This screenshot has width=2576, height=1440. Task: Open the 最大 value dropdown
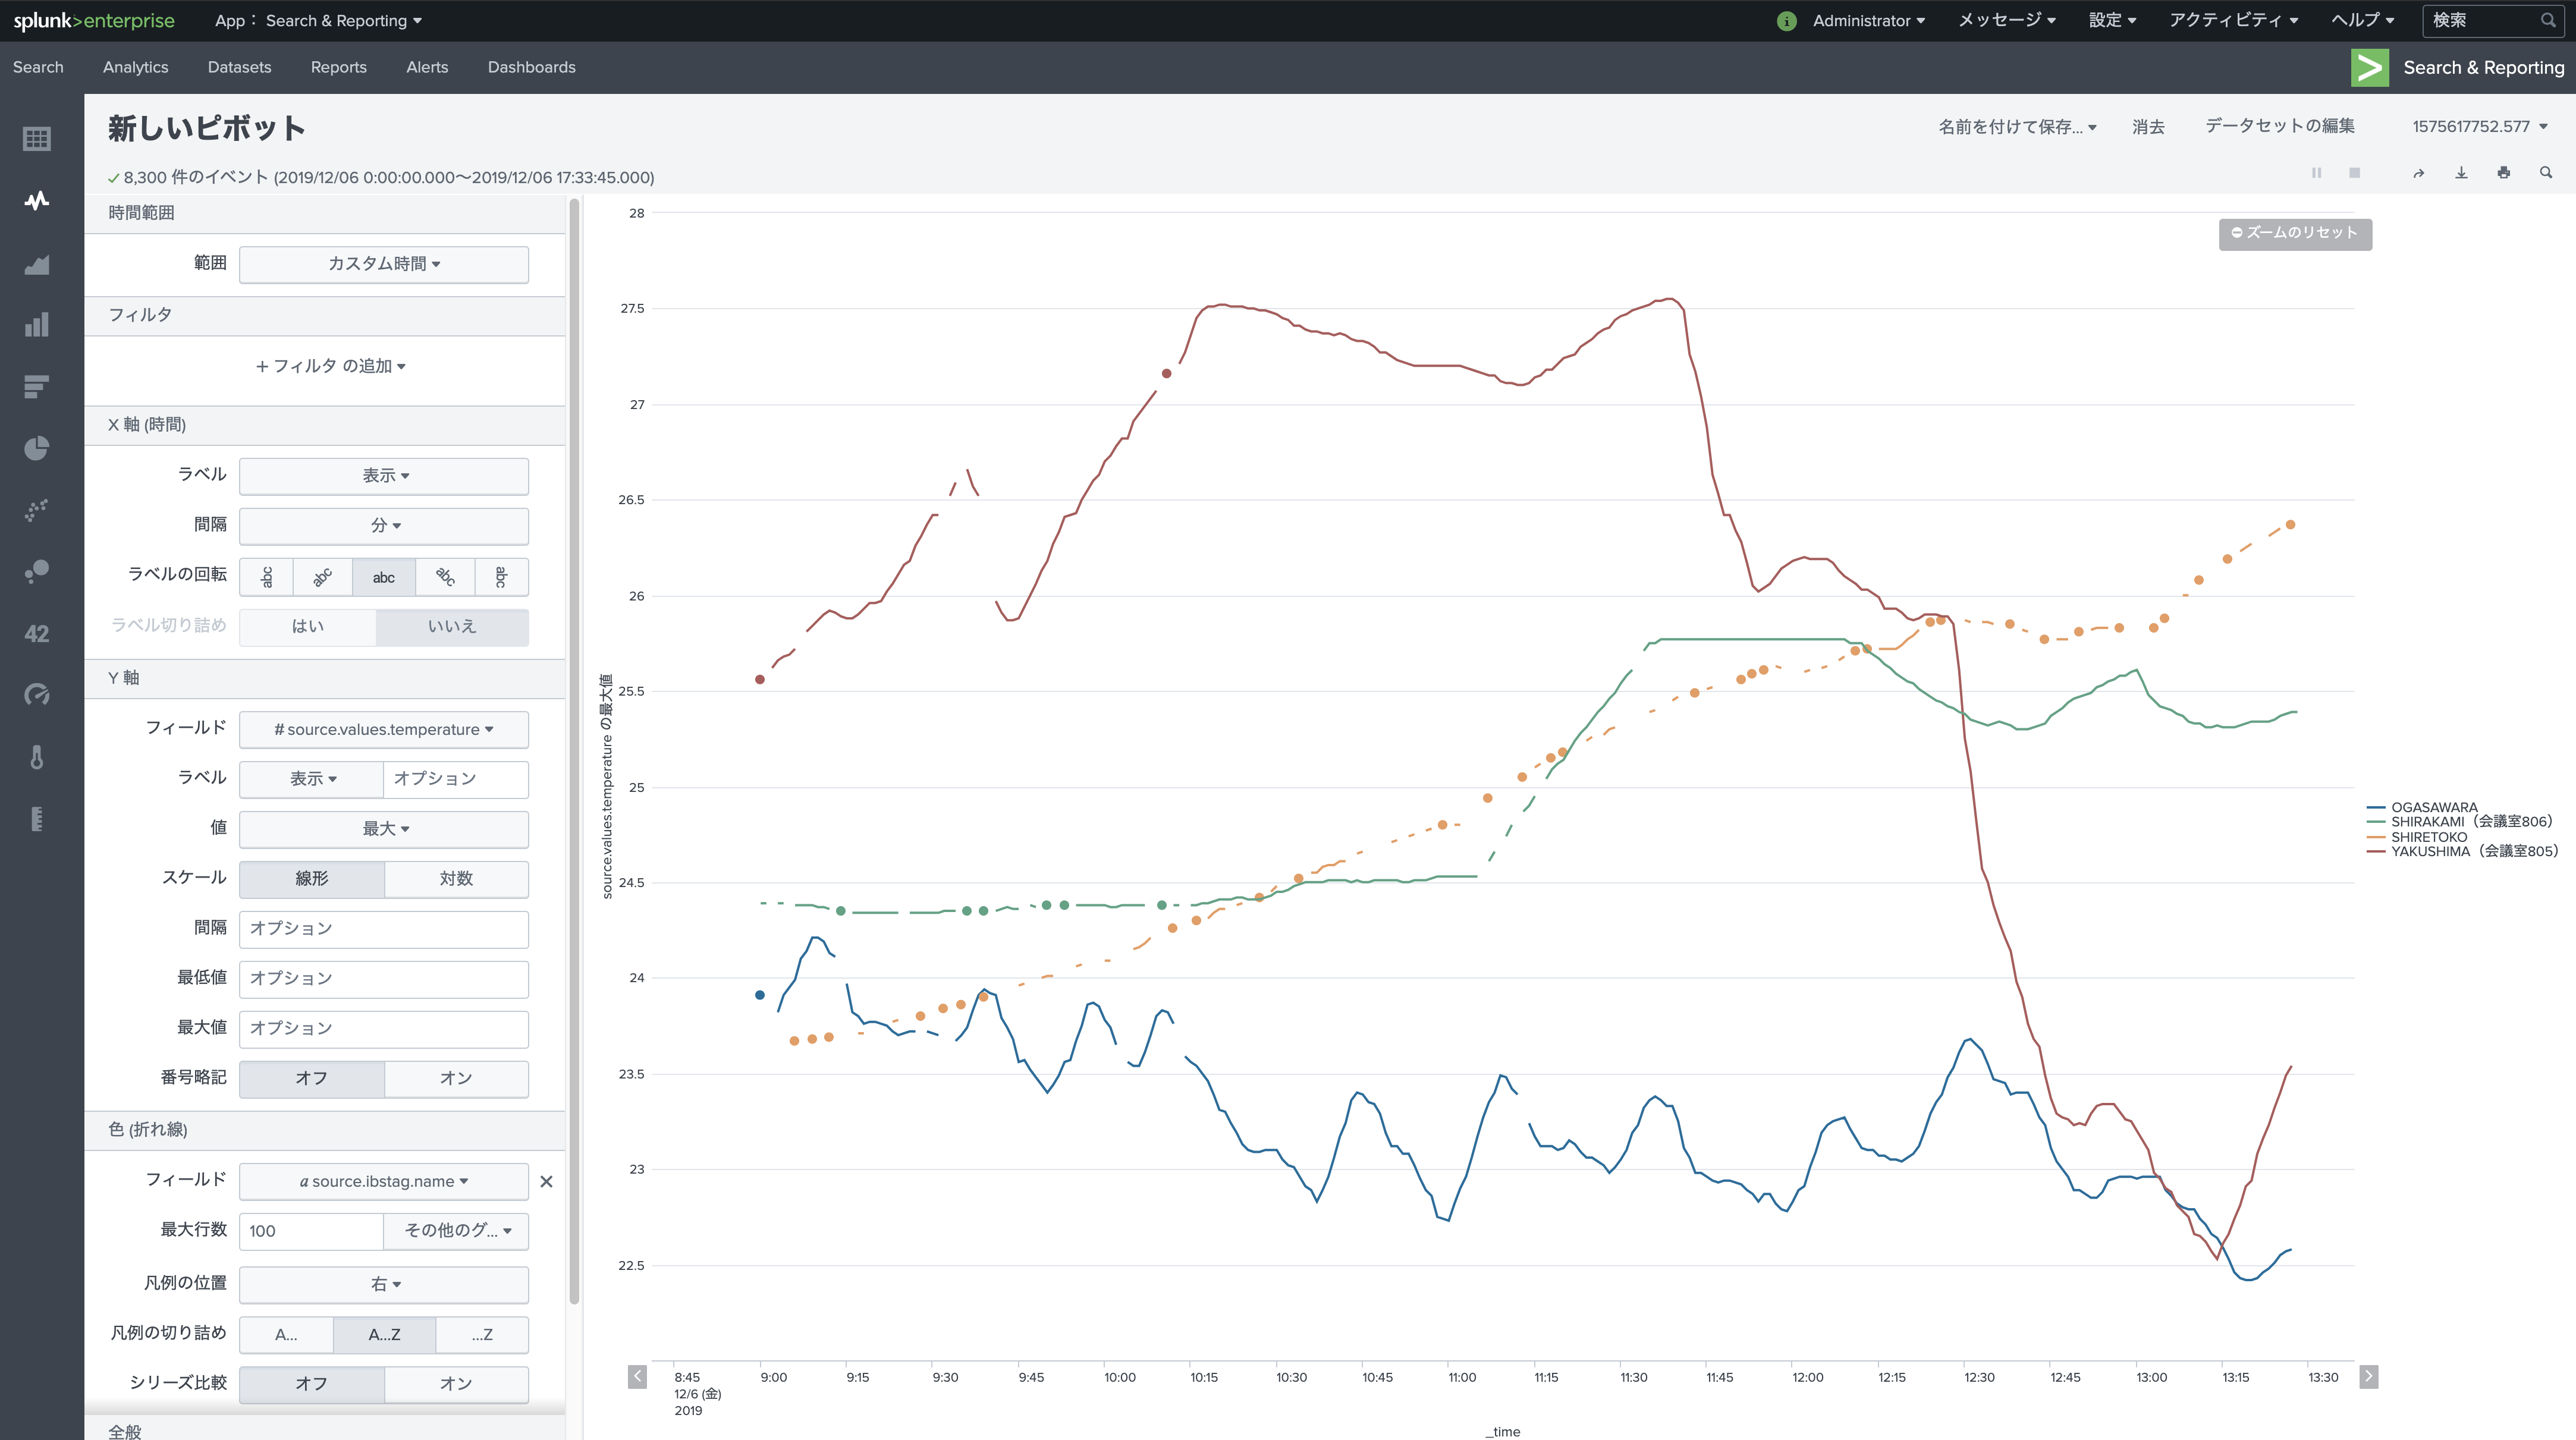point(384,829)
